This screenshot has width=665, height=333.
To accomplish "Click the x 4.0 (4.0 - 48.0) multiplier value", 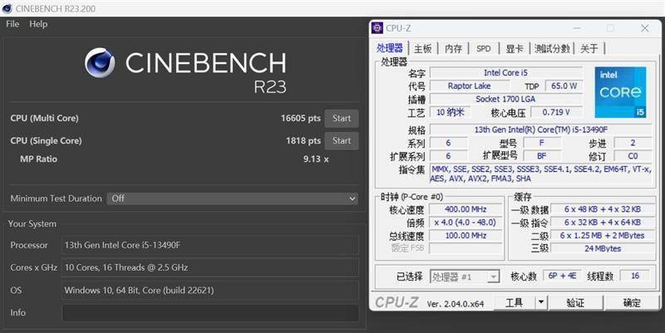I will (x=465, y=223).
